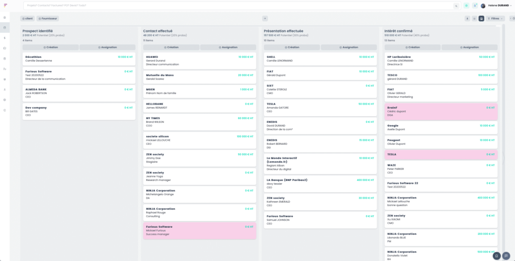Sort Présentation effectuée by Création

292,47
